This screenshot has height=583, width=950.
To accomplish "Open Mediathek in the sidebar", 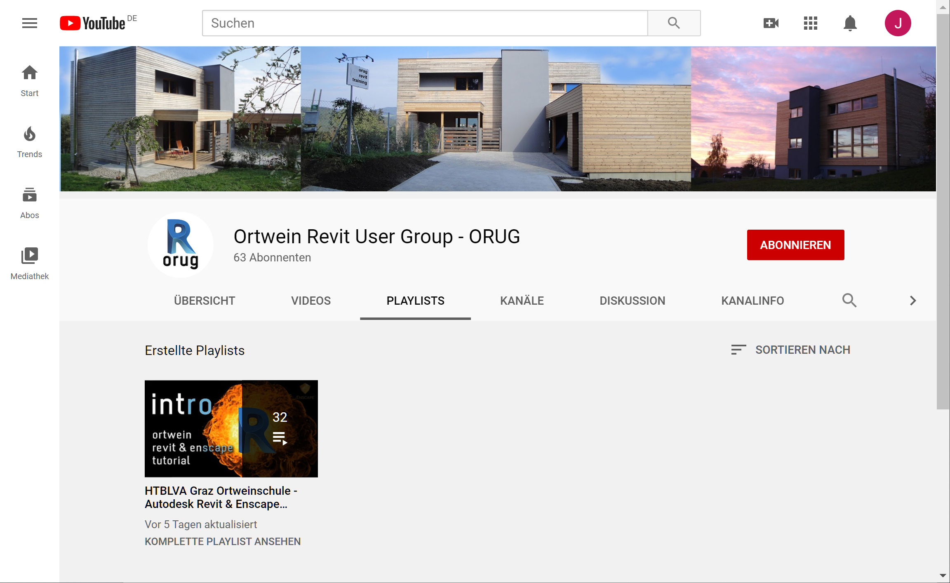I will click(x=30, y=264).
